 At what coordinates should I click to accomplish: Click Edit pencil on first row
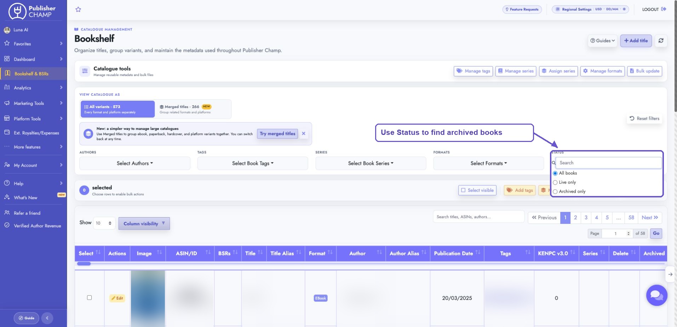(117, 298)
